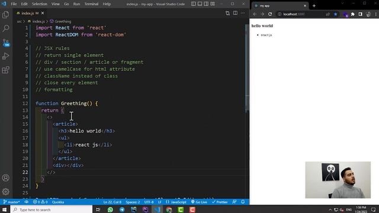Click the Quokka status bar item
Screen dimensions: 379x213
58,202
